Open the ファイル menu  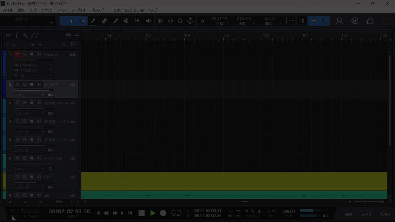(7, 10)
